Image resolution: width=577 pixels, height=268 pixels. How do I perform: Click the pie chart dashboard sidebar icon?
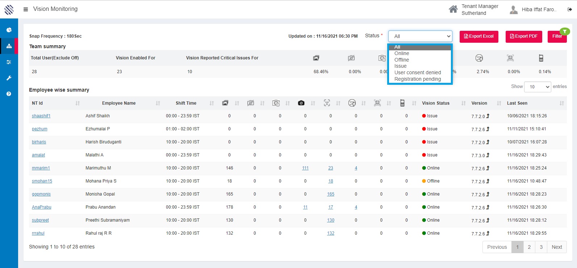coord(9,30)
